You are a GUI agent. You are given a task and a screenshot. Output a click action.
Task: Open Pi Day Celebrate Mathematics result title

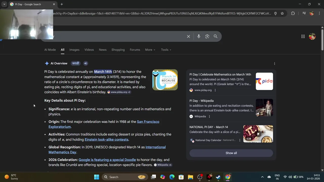point(220,75)
